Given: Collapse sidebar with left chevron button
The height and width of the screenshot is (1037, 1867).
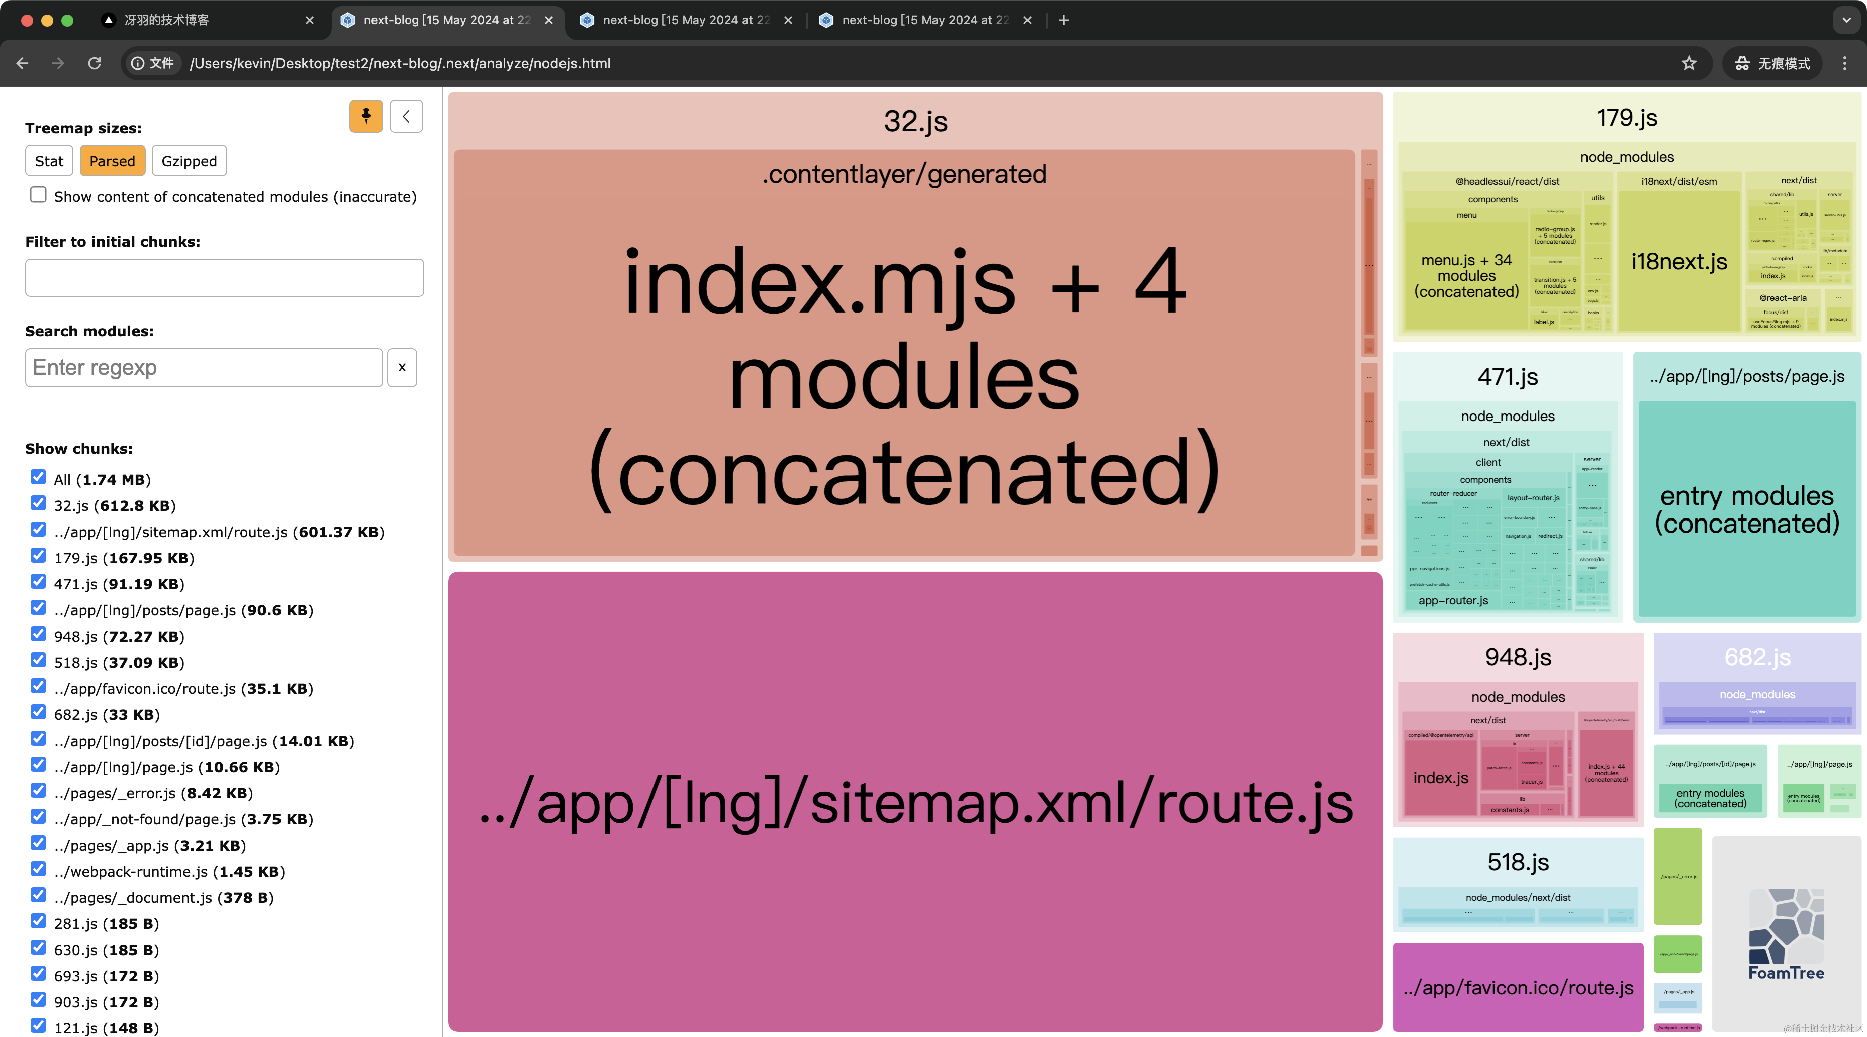Looking at the screenshot, I should pos(406,116).
